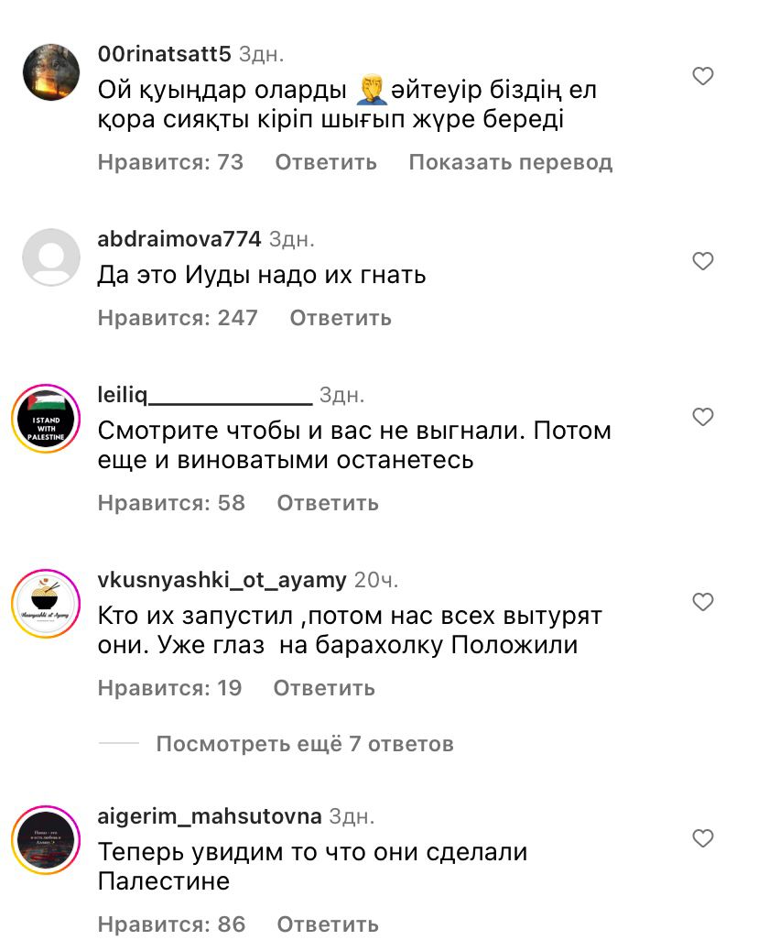
Task: Tap heart next to aigerim_mahsutovna's comment
Action: tap(703, 838)
